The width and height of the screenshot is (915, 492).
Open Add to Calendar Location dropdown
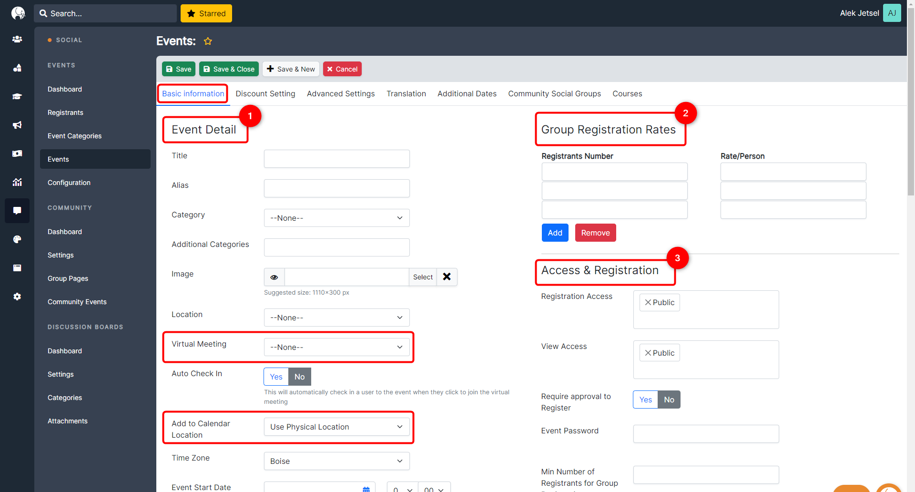336,427
